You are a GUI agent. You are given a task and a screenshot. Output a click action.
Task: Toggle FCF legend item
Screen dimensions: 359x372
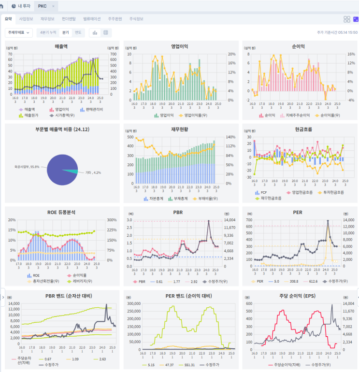(261, 192)
